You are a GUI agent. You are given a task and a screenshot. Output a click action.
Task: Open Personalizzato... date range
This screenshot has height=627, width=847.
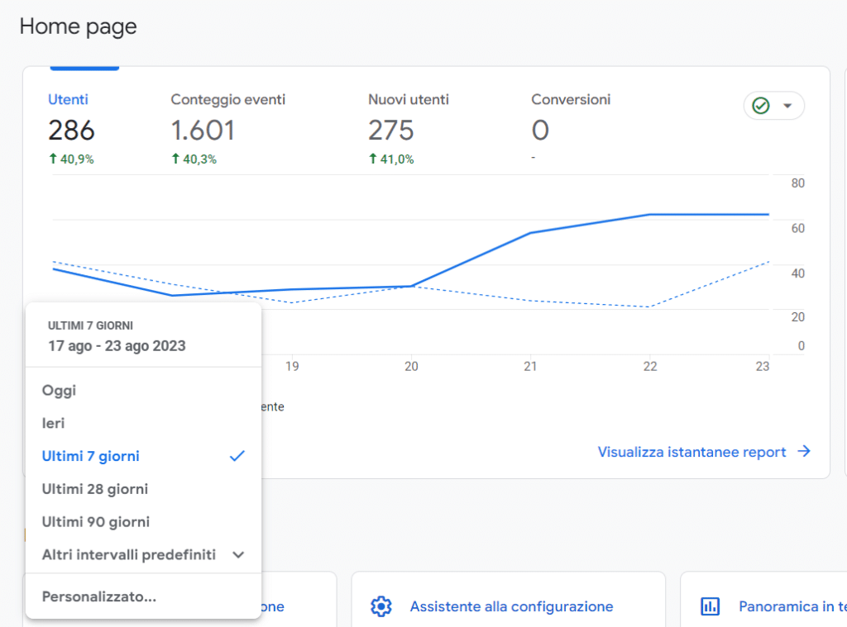[143, 596]
